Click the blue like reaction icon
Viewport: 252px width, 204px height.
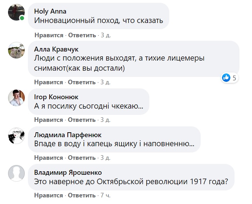(227, 78)
